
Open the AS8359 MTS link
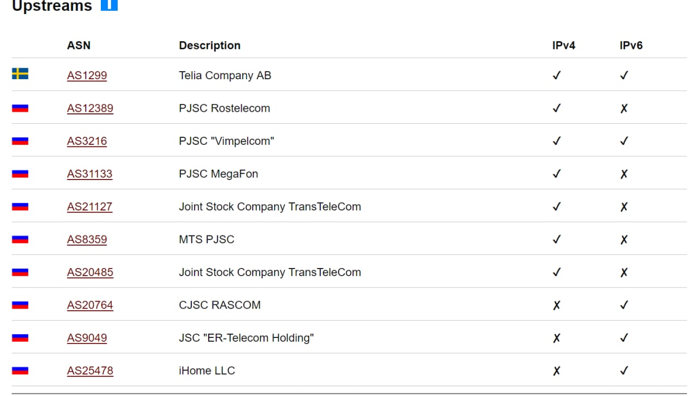pos(87,240)
